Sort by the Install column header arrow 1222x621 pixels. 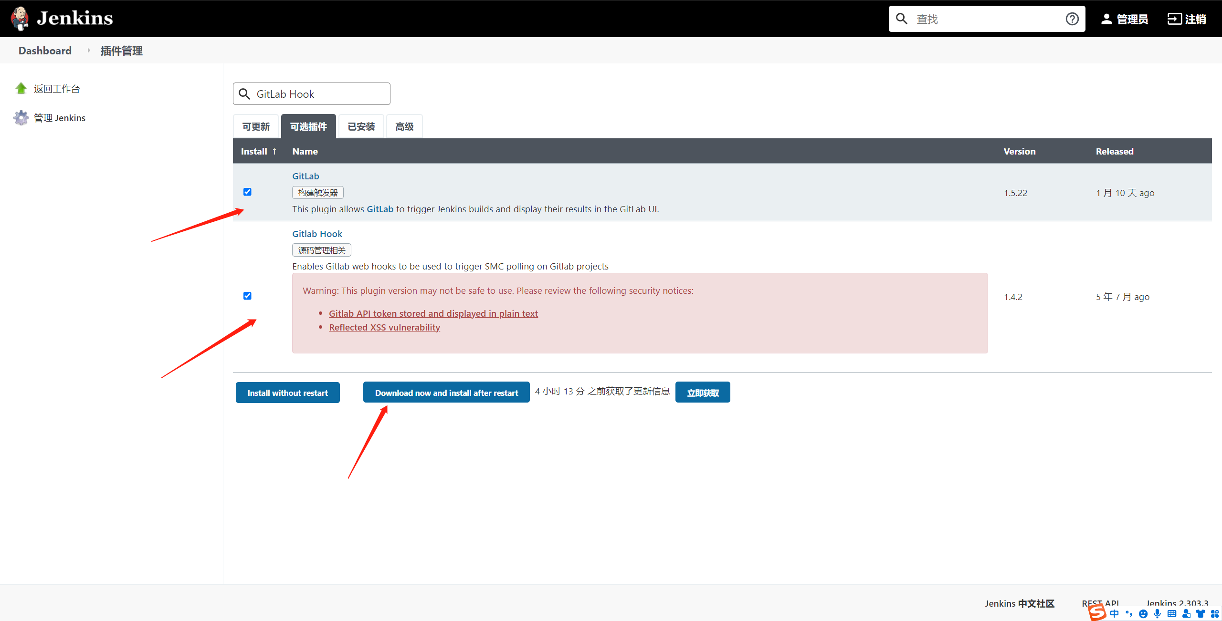(274, 151)
